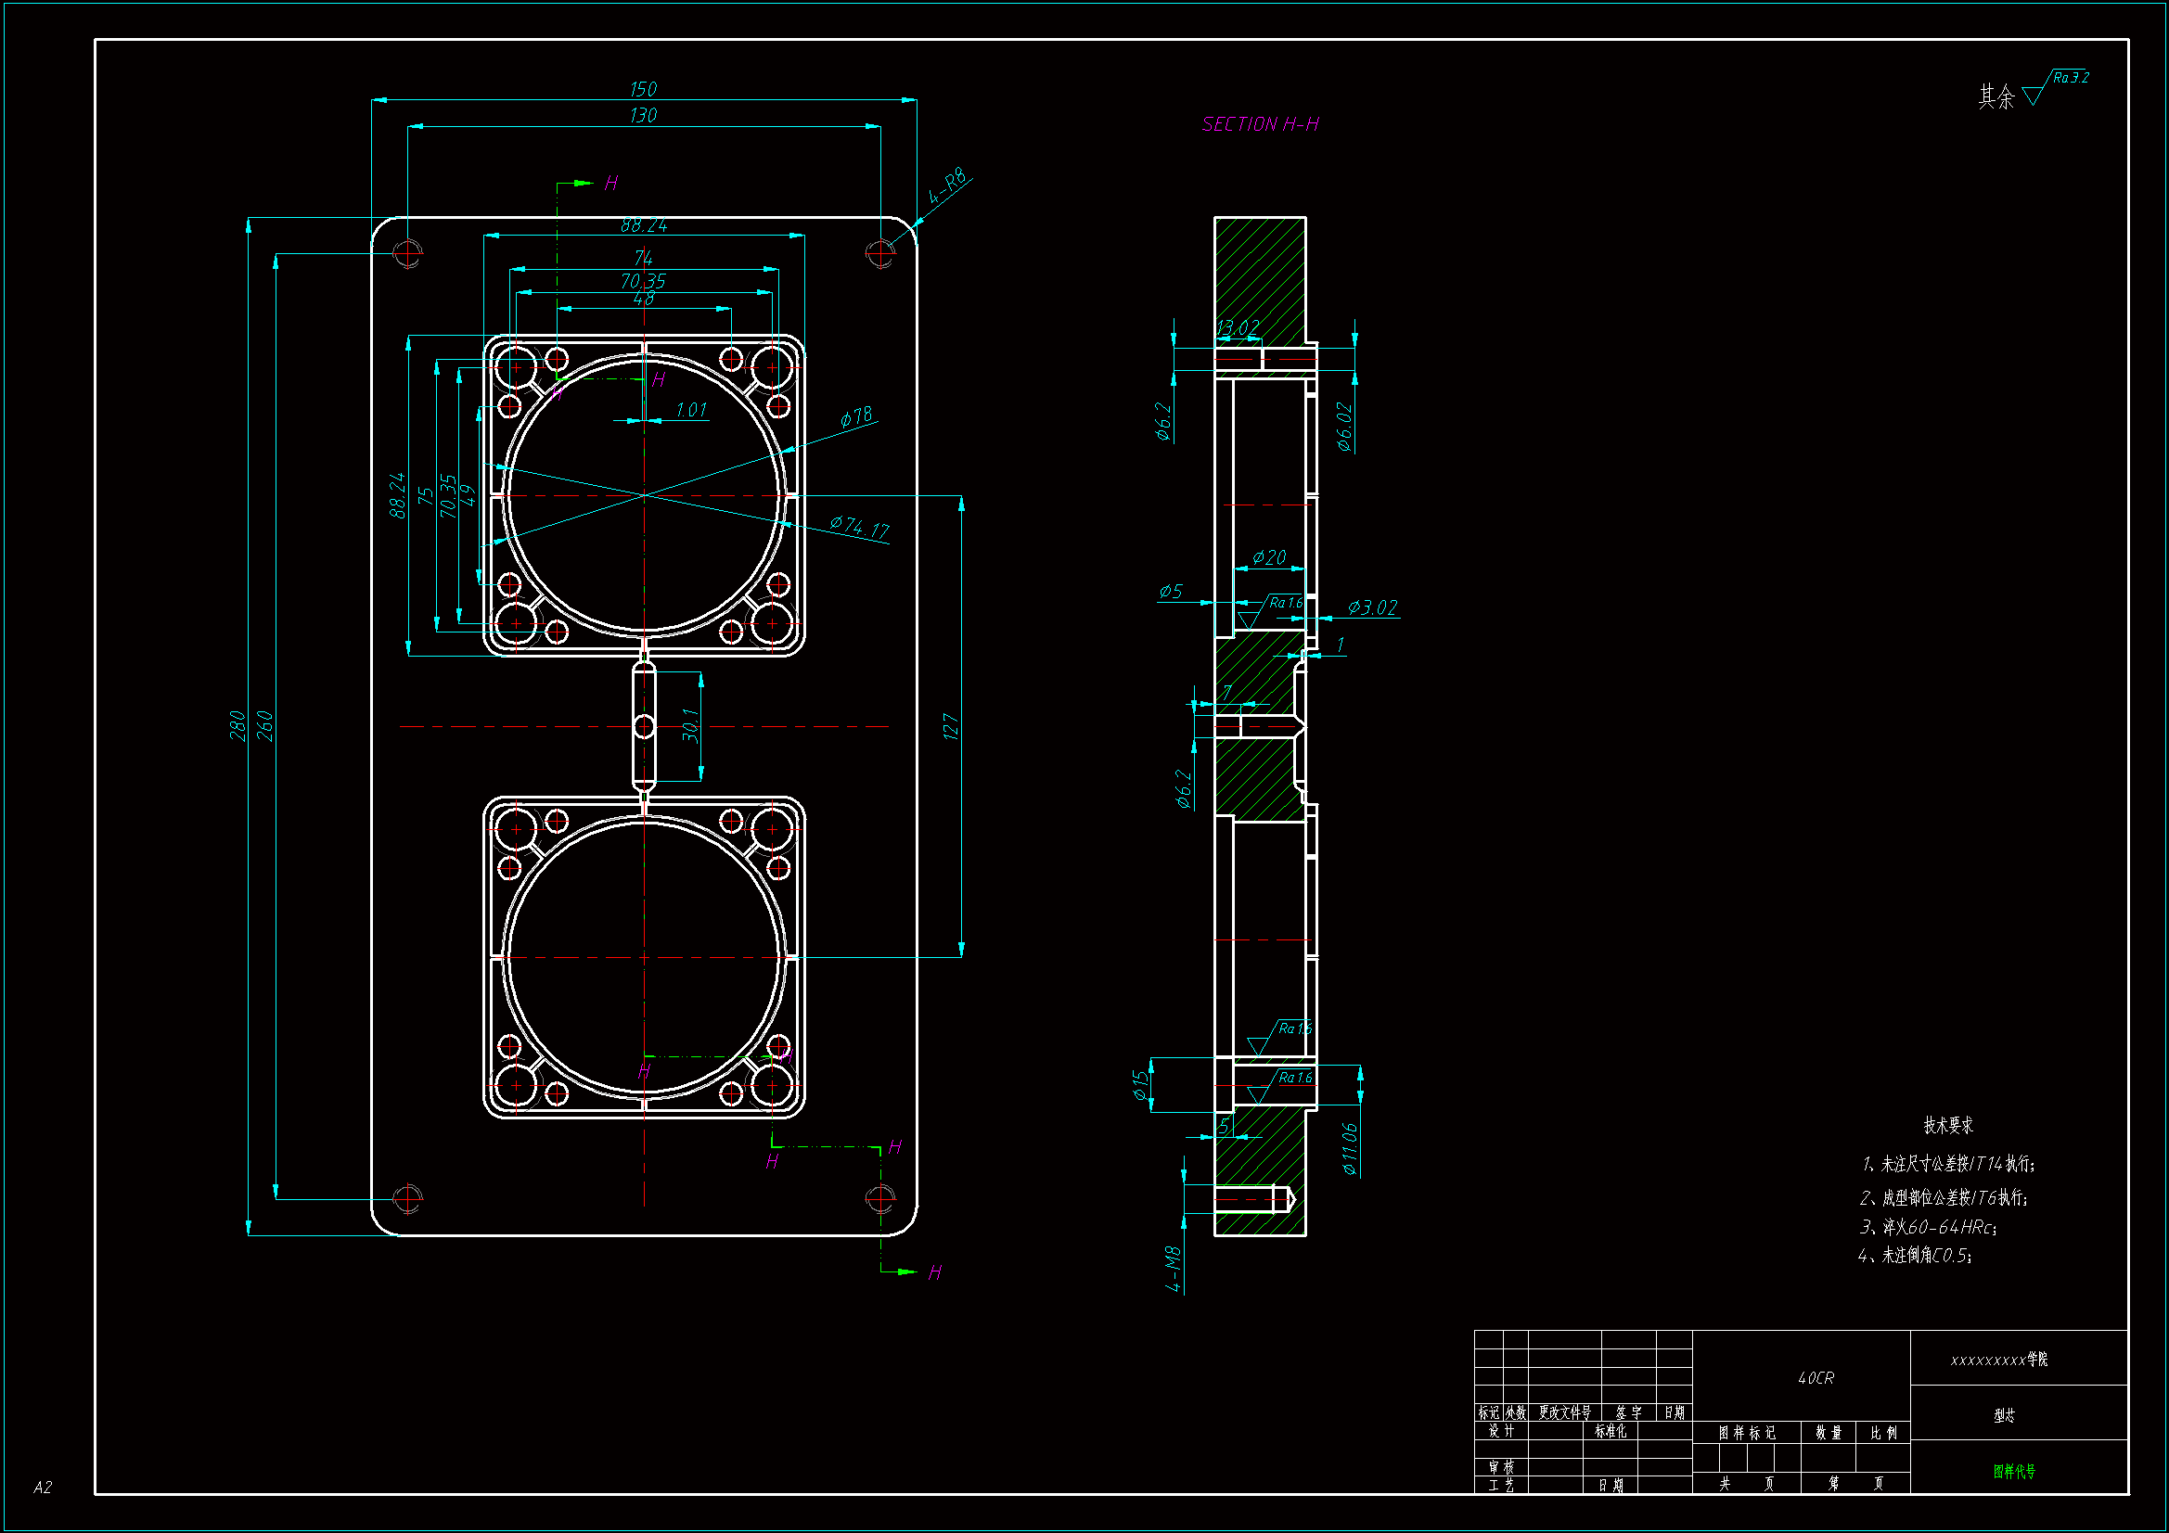Click the xxxxxxxxx学院 title cell
The height and width of the screenshot is (1533, 2169).
pyautogui.click(x=1998, y=1360)
